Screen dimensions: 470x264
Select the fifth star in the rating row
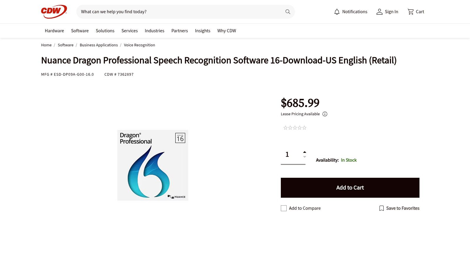pos(305,128)
